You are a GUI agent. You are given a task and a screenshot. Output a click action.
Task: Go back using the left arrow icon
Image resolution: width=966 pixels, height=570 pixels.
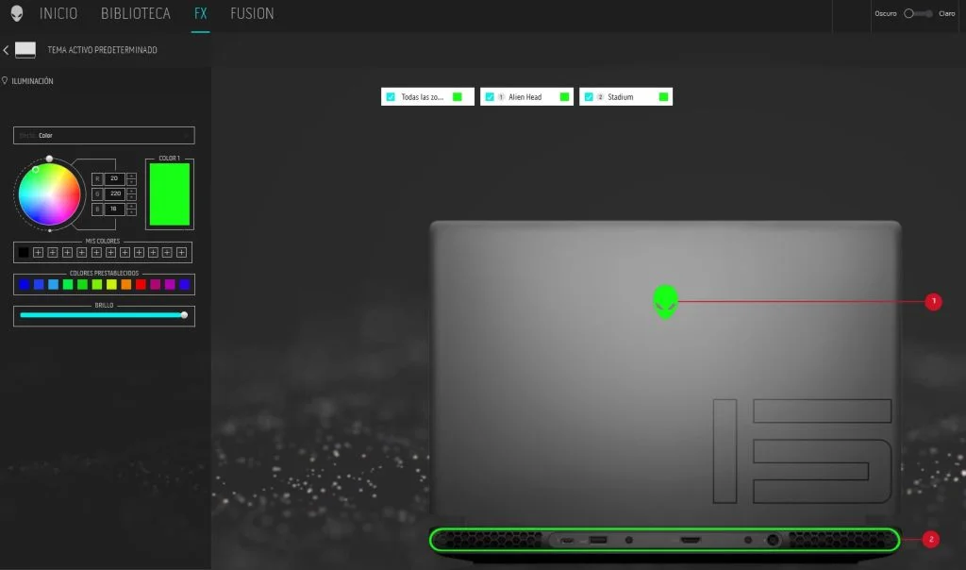tap(7, 50)
